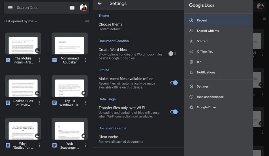
Task: Click the 'Mohammed Abubakar' file name
Action: (70, 60)
